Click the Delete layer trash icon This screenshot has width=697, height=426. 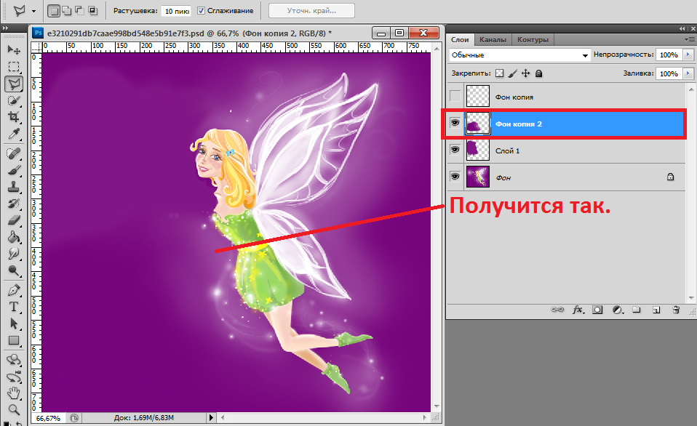pos(676,310)
